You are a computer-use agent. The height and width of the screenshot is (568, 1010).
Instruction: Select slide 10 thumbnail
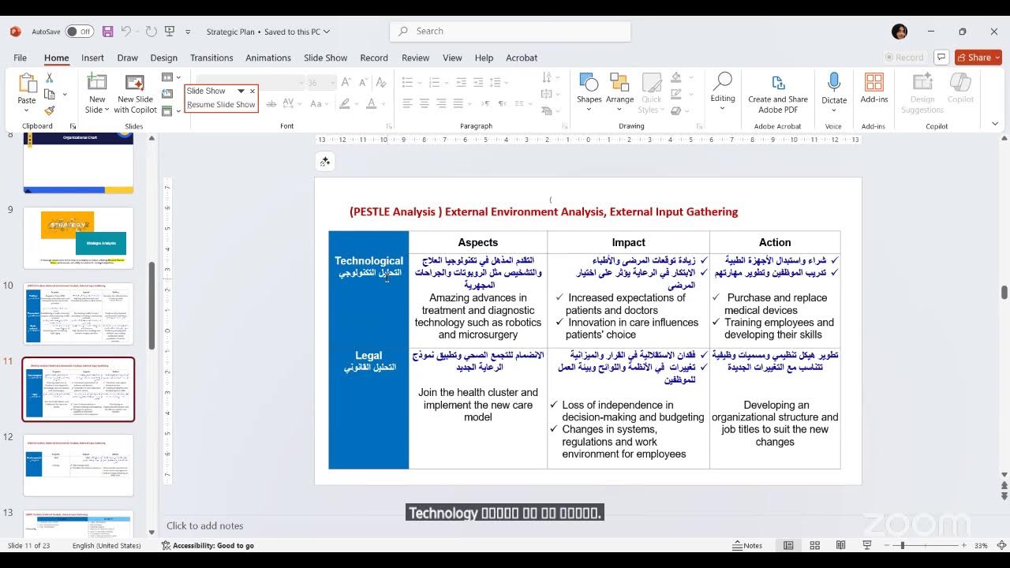point(78,313)
